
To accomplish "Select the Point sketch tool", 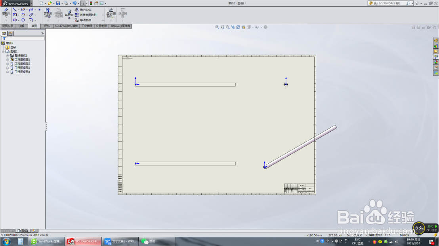I will (x=40, y=9).
